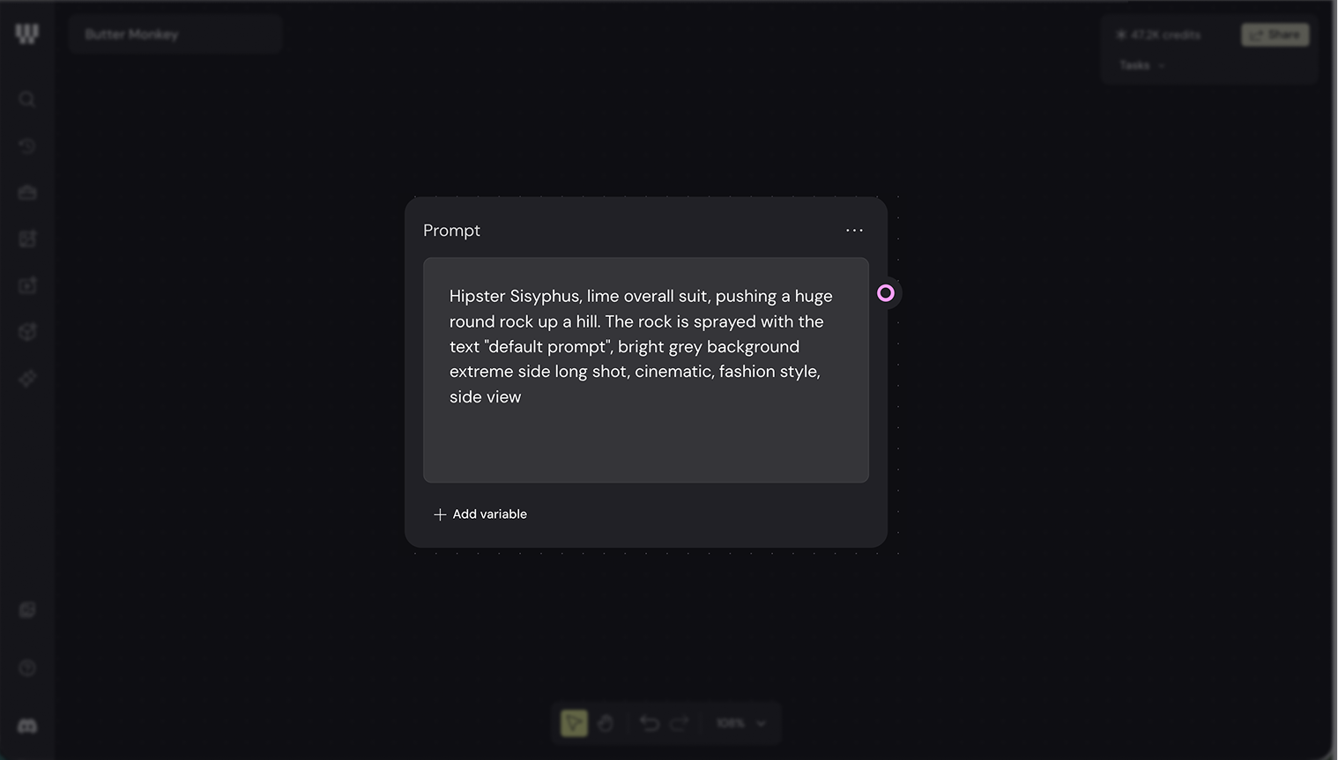This screenshot has height=760, width=1338.
Task: Click the Butter Monkey project name field
Action: pos(175,34)
